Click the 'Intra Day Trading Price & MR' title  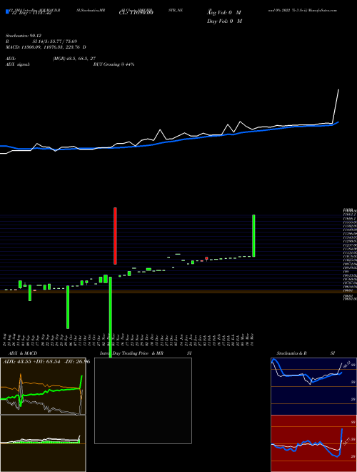tap(131, 353)
